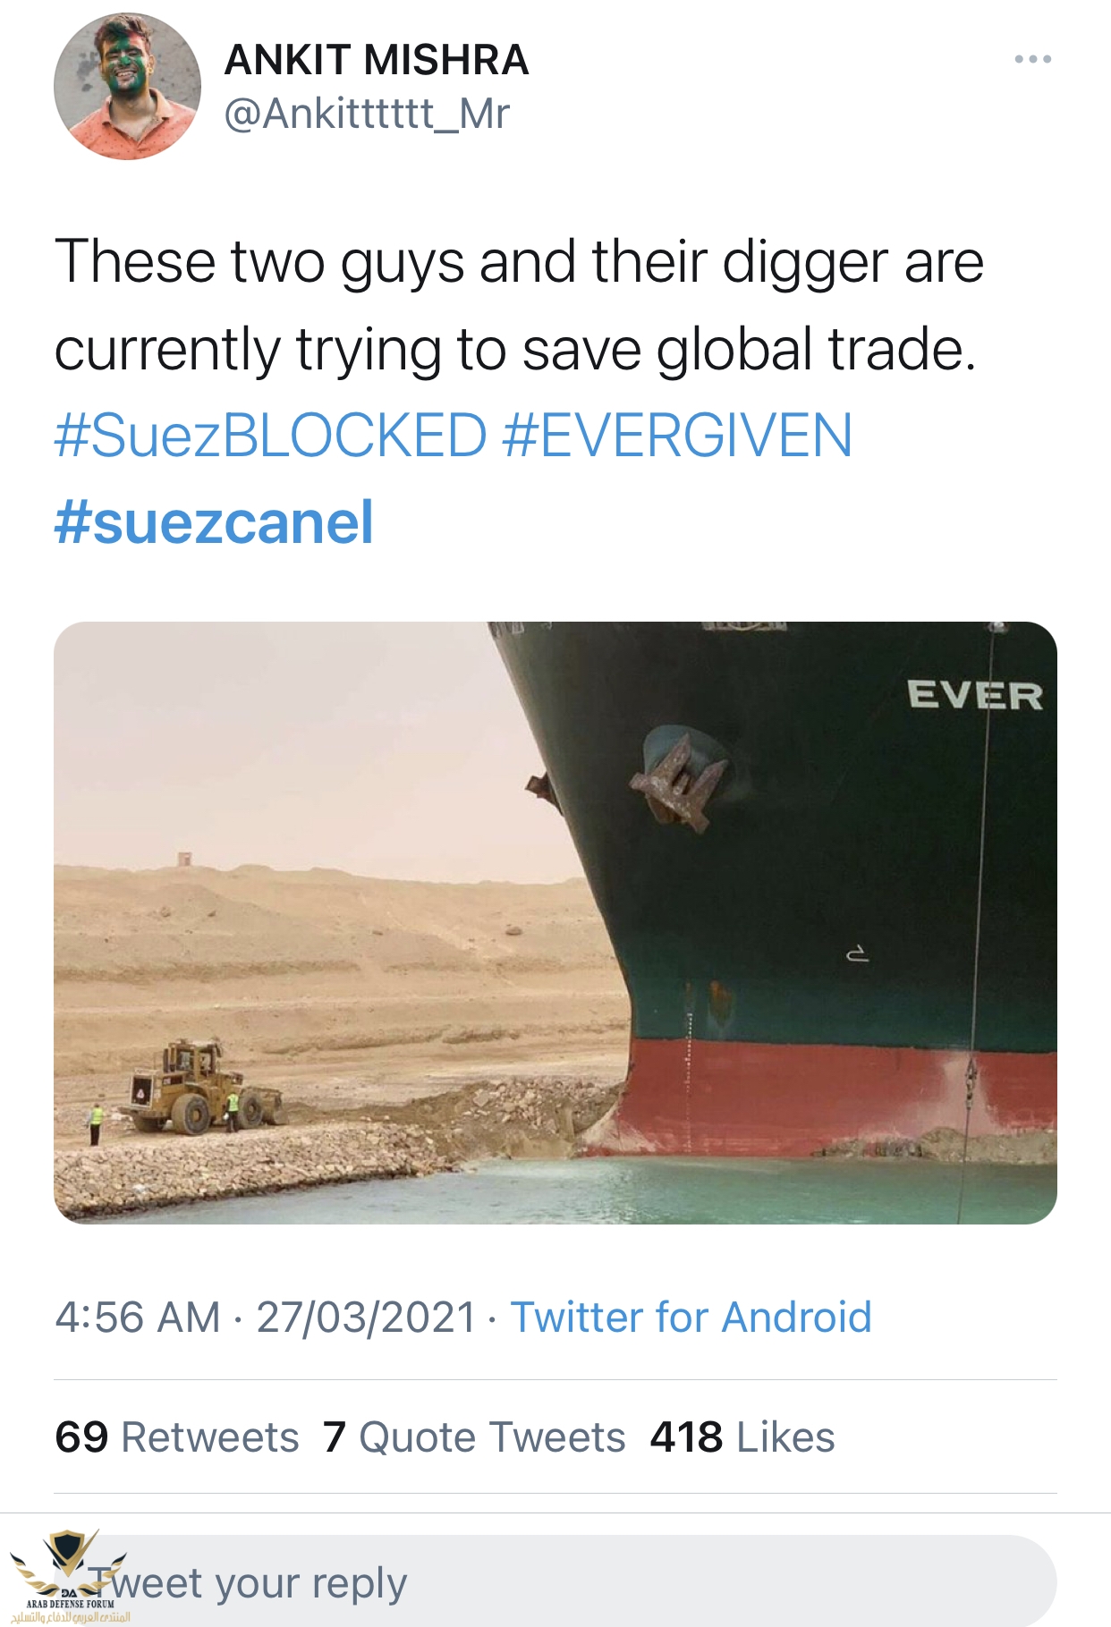The width and height of the screenshot is (1111, 1627).
Task: Open the Ever Given ship photo
Action: point(555,921)
